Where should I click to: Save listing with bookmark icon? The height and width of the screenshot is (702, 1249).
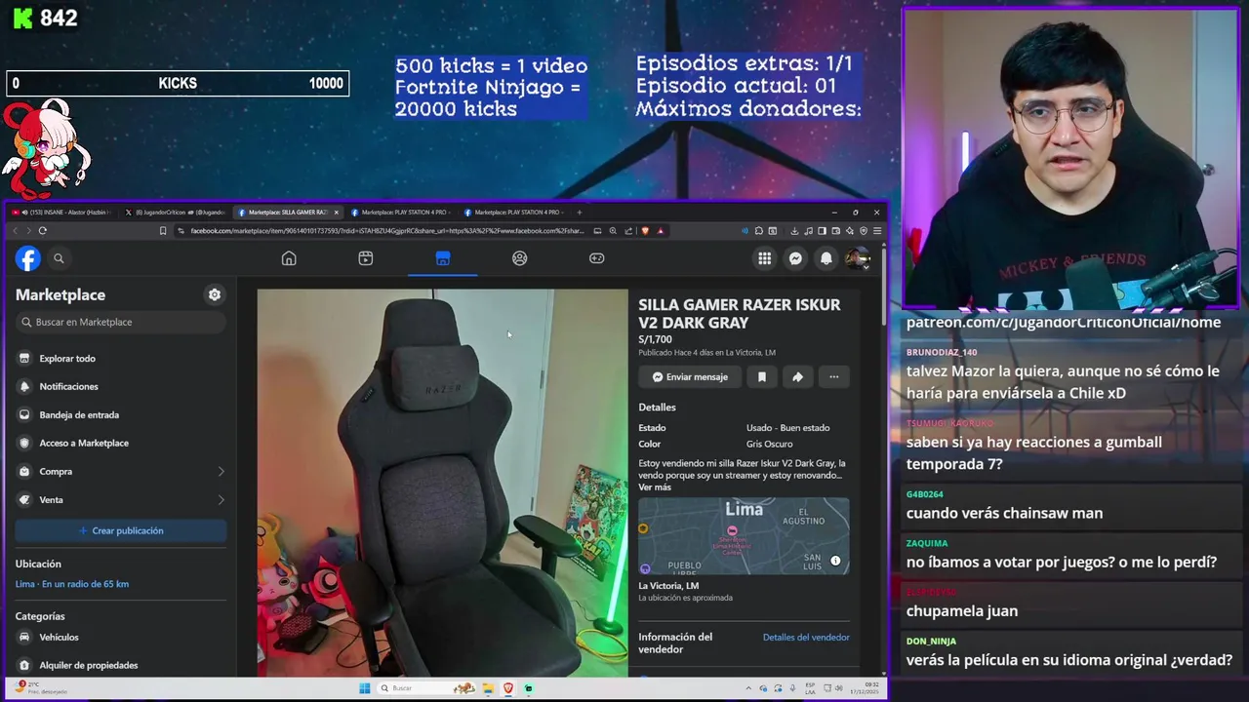(x=762, y=377)
